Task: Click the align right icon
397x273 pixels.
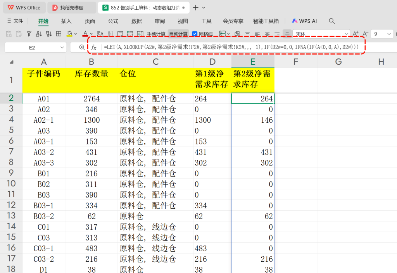Action: point(277,34)
